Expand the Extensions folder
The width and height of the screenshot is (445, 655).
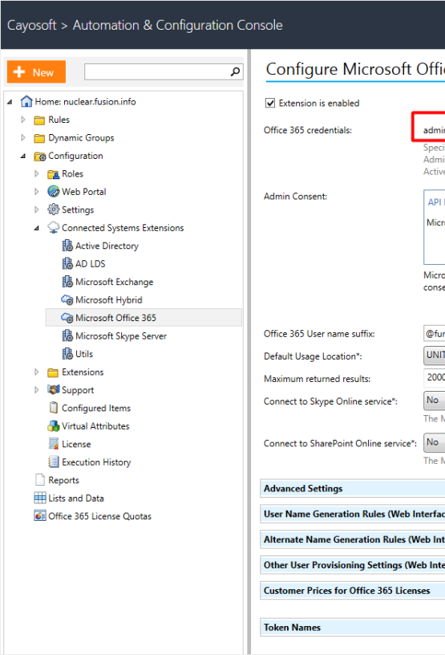point(37,372)
